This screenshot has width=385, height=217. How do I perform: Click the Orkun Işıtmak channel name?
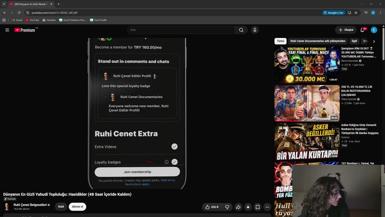point(349,99)
